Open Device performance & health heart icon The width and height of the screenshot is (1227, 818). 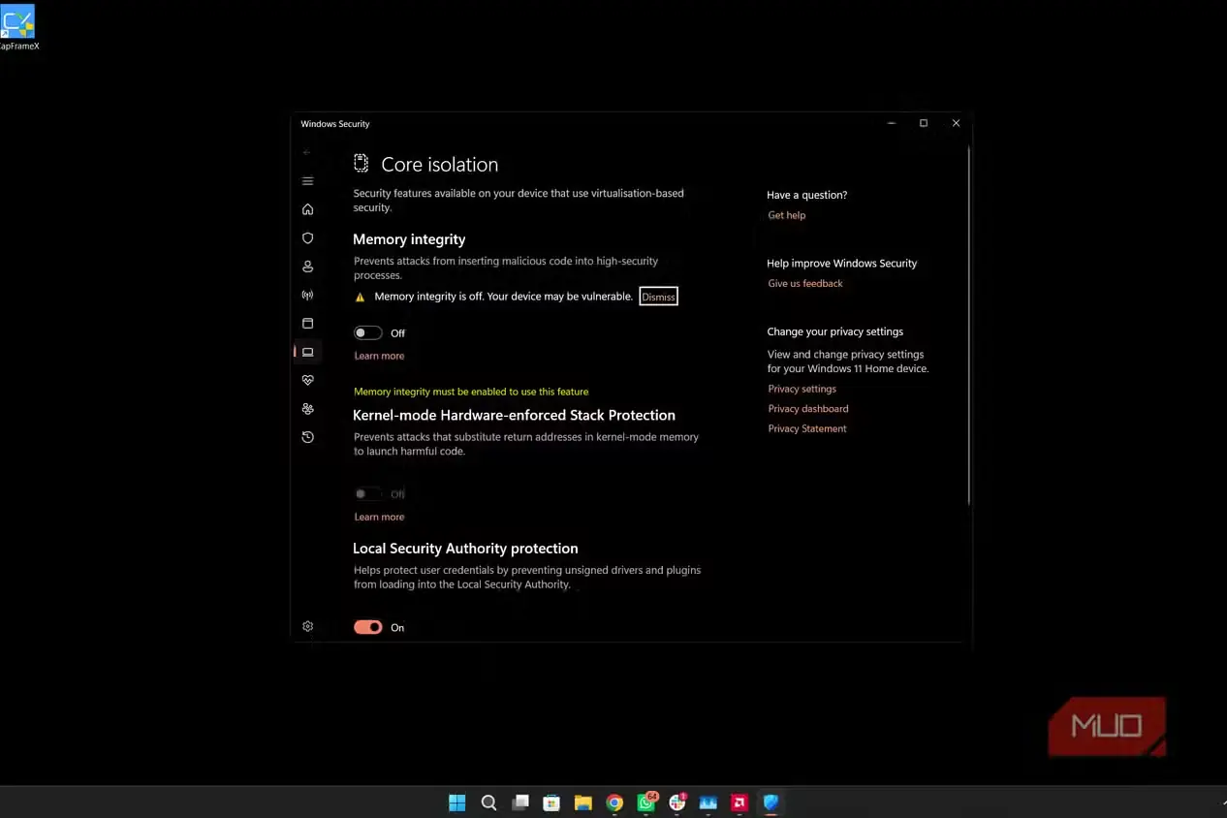pos(307,380)
